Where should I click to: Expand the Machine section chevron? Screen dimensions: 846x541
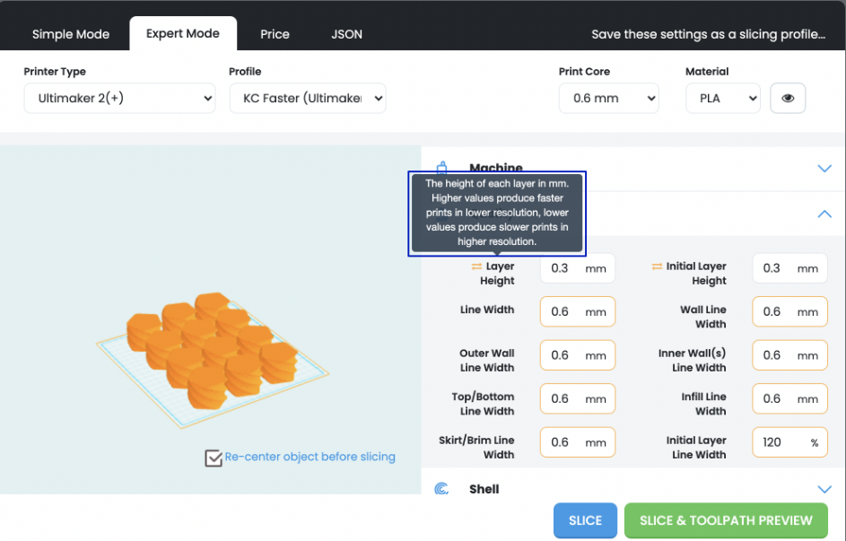(824, 169)
